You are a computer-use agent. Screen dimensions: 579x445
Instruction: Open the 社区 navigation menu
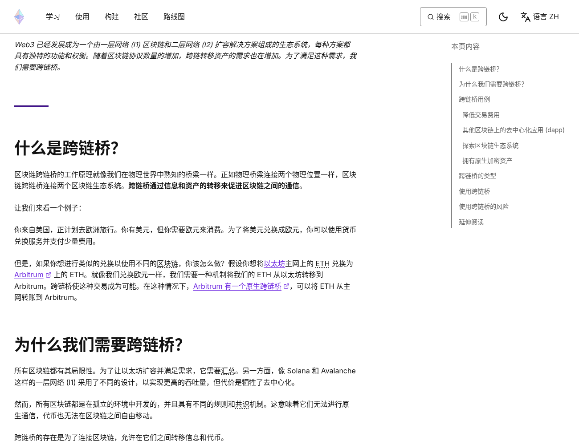141,16
